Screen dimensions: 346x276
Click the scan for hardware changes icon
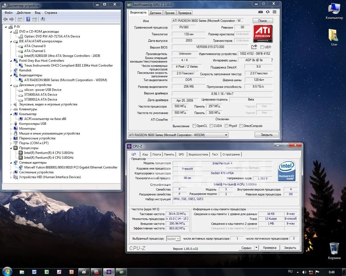tap(43, 19)
